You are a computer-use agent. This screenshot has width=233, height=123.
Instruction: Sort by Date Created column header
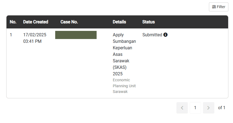35,22
